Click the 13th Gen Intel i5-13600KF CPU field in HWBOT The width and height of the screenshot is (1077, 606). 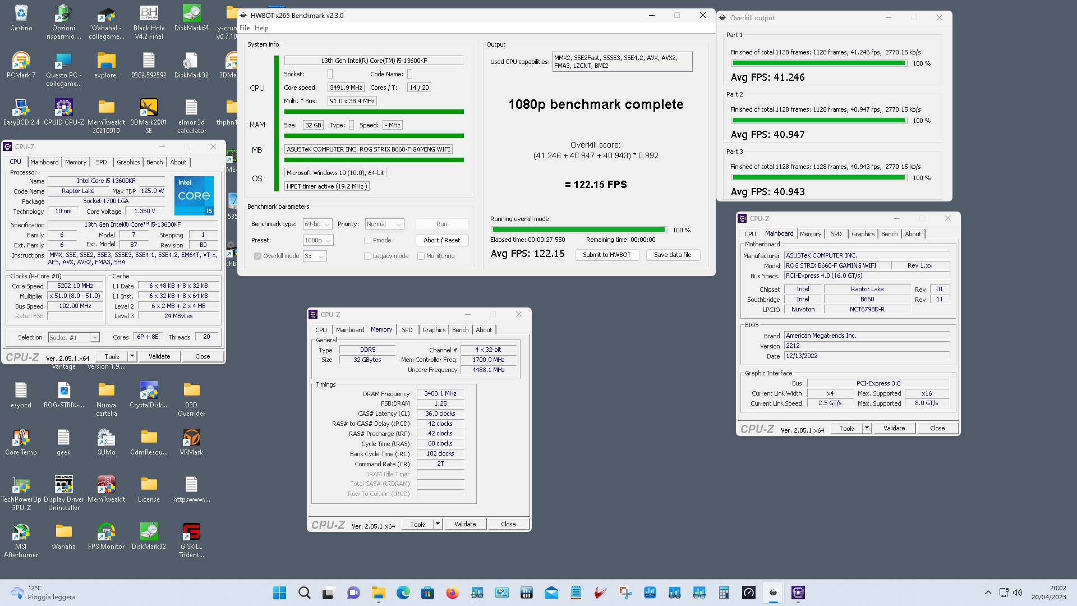point(374,61)
